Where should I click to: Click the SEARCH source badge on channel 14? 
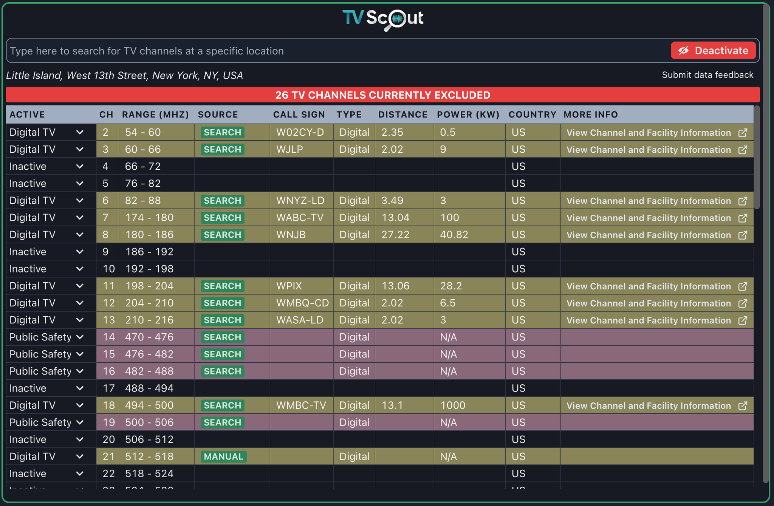[x=222, y=337]
